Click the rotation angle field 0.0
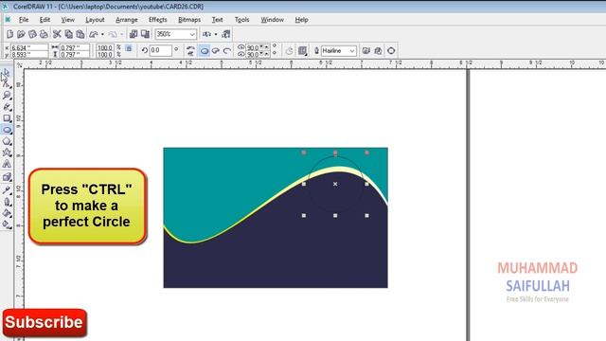Screen dimensions: 606x341 (160, 50)
